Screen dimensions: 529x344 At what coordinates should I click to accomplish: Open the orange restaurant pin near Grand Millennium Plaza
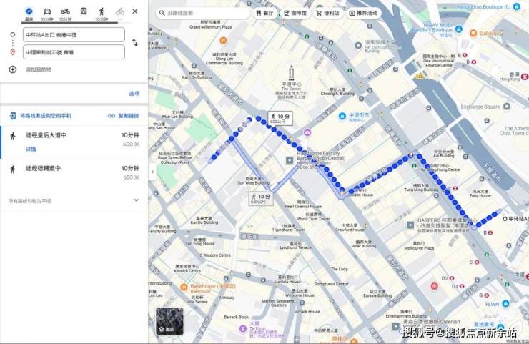pos(223,41)
